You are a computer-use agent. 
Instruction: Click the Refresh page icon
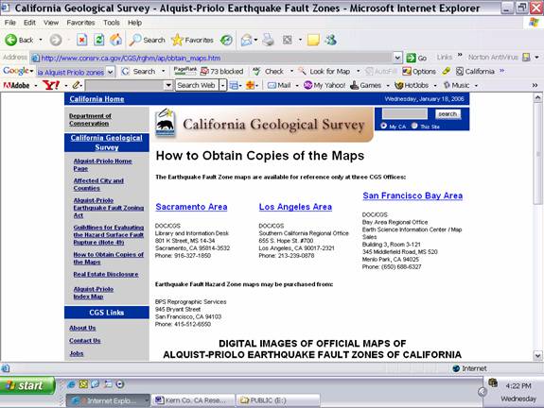(x=99, y=41)
